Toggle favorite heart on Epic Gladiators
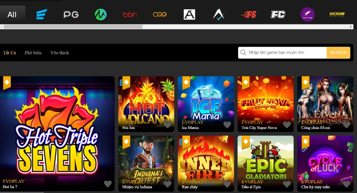Screen dimensions: 357x193 tap(286, 184)
